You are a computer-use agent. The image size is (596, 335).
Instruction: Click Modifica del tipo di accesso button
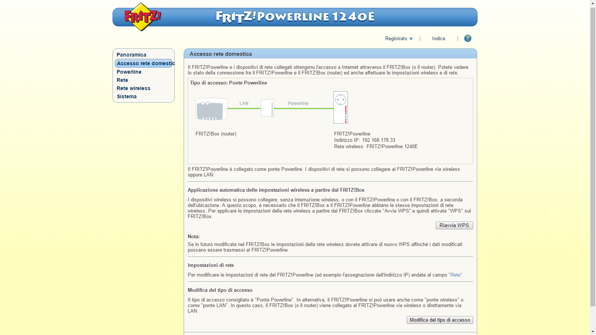click(440, 320)
